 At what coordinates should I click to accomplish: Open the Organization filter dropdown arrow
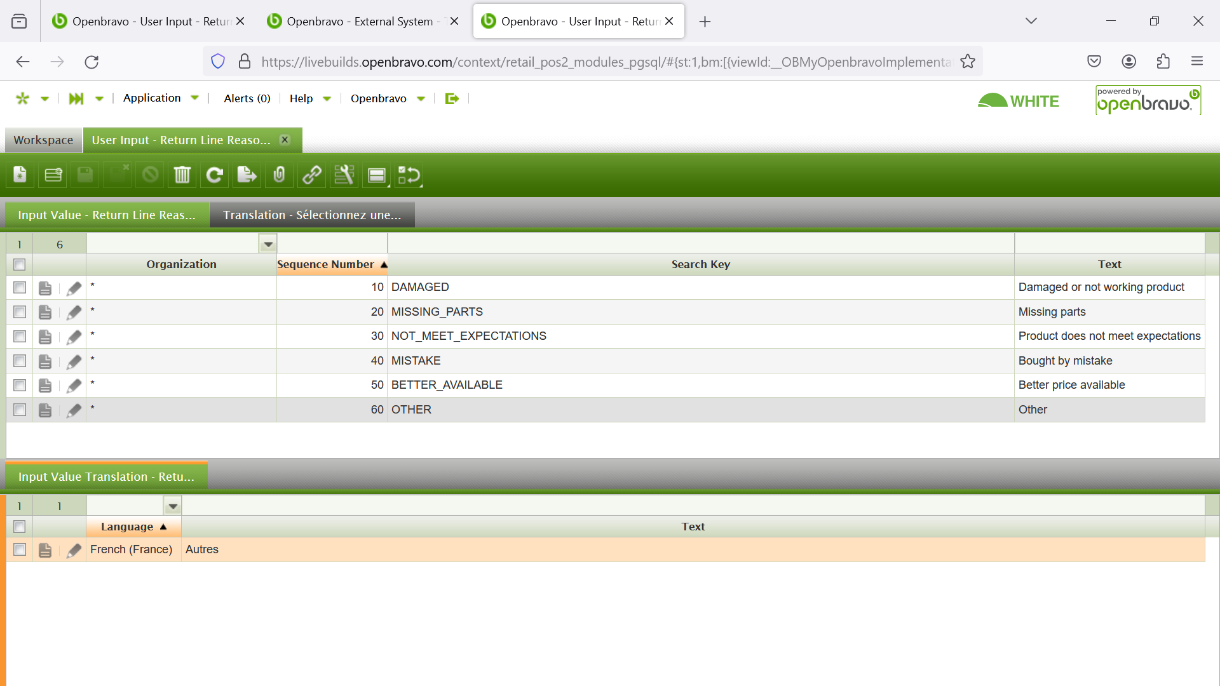pos(268,244)
